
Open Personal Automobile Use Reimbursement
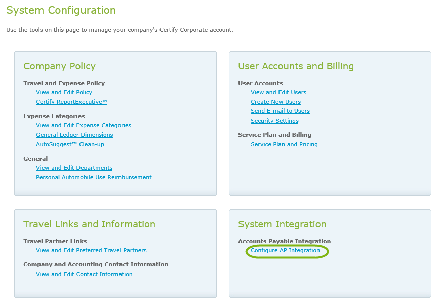tap(94, 177)
